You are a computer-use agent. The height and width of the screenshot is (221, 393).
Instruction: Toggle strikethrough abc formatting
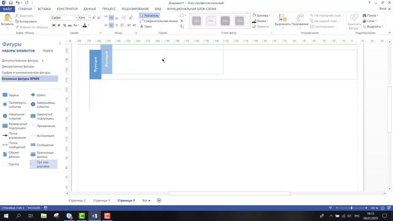[x=69, y=25]
